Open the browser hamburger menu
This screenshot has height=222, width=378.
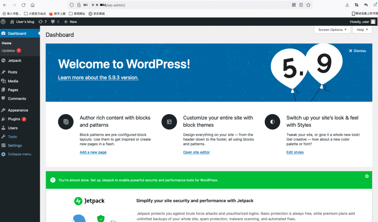(x=375, y=5)
